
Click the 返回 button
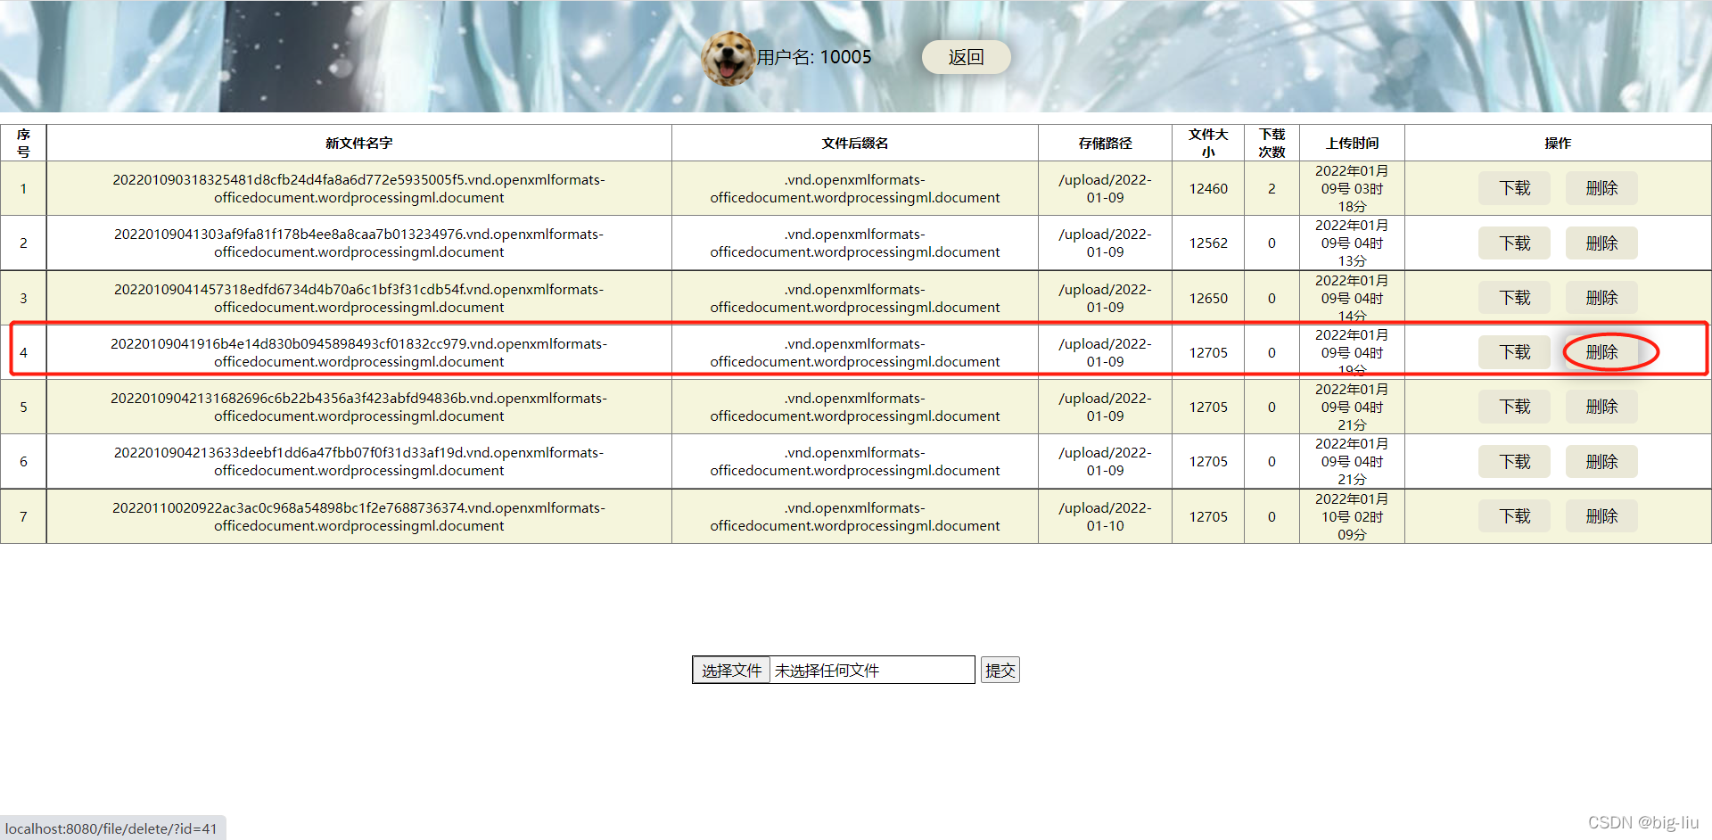[966, 57]
